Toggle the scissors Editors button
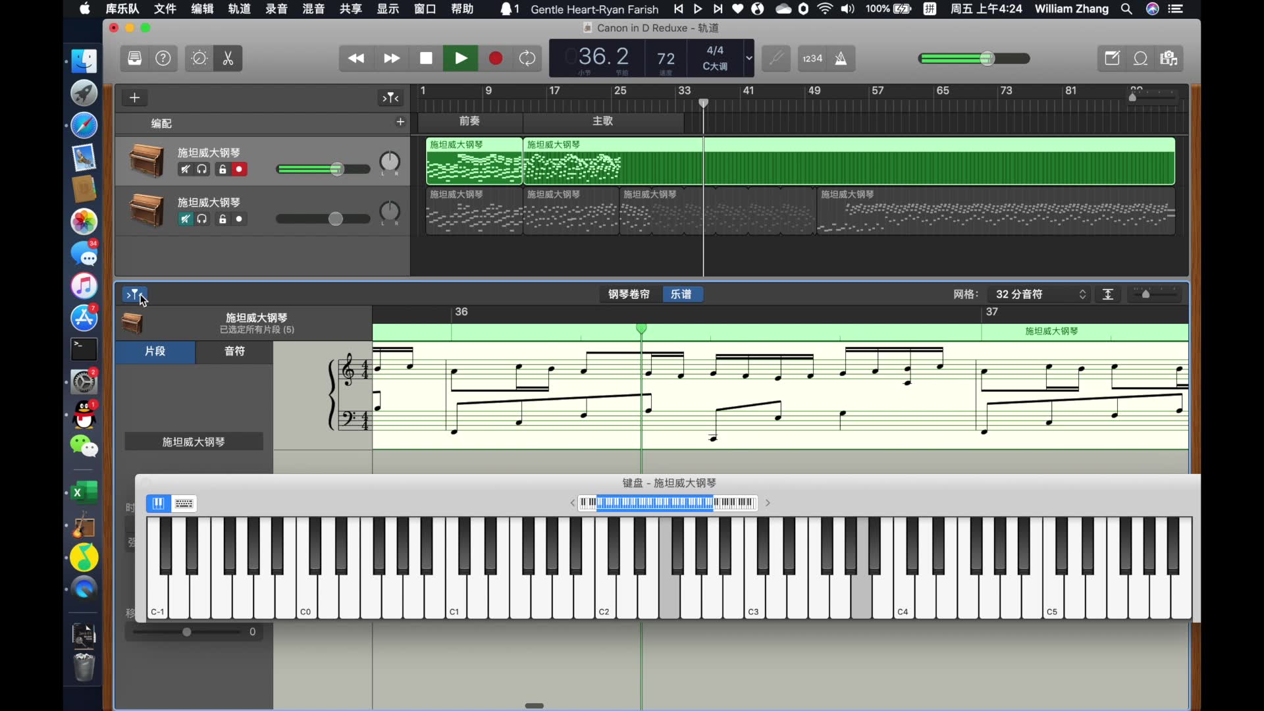1264x711 pixels. tap(228, 59)
